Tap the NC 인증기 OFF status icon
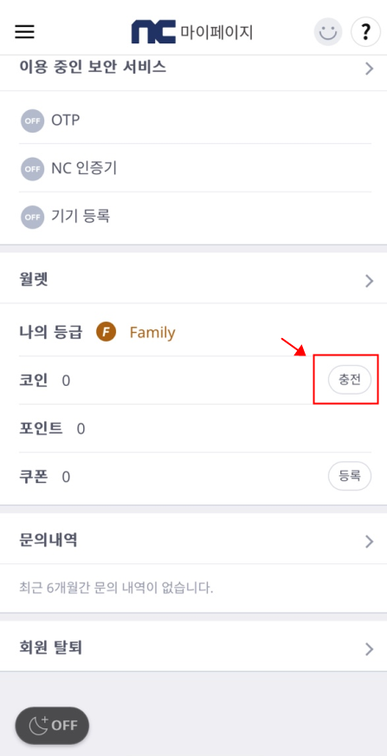Viewport: 387px width, 756px height. click(32, 169)
